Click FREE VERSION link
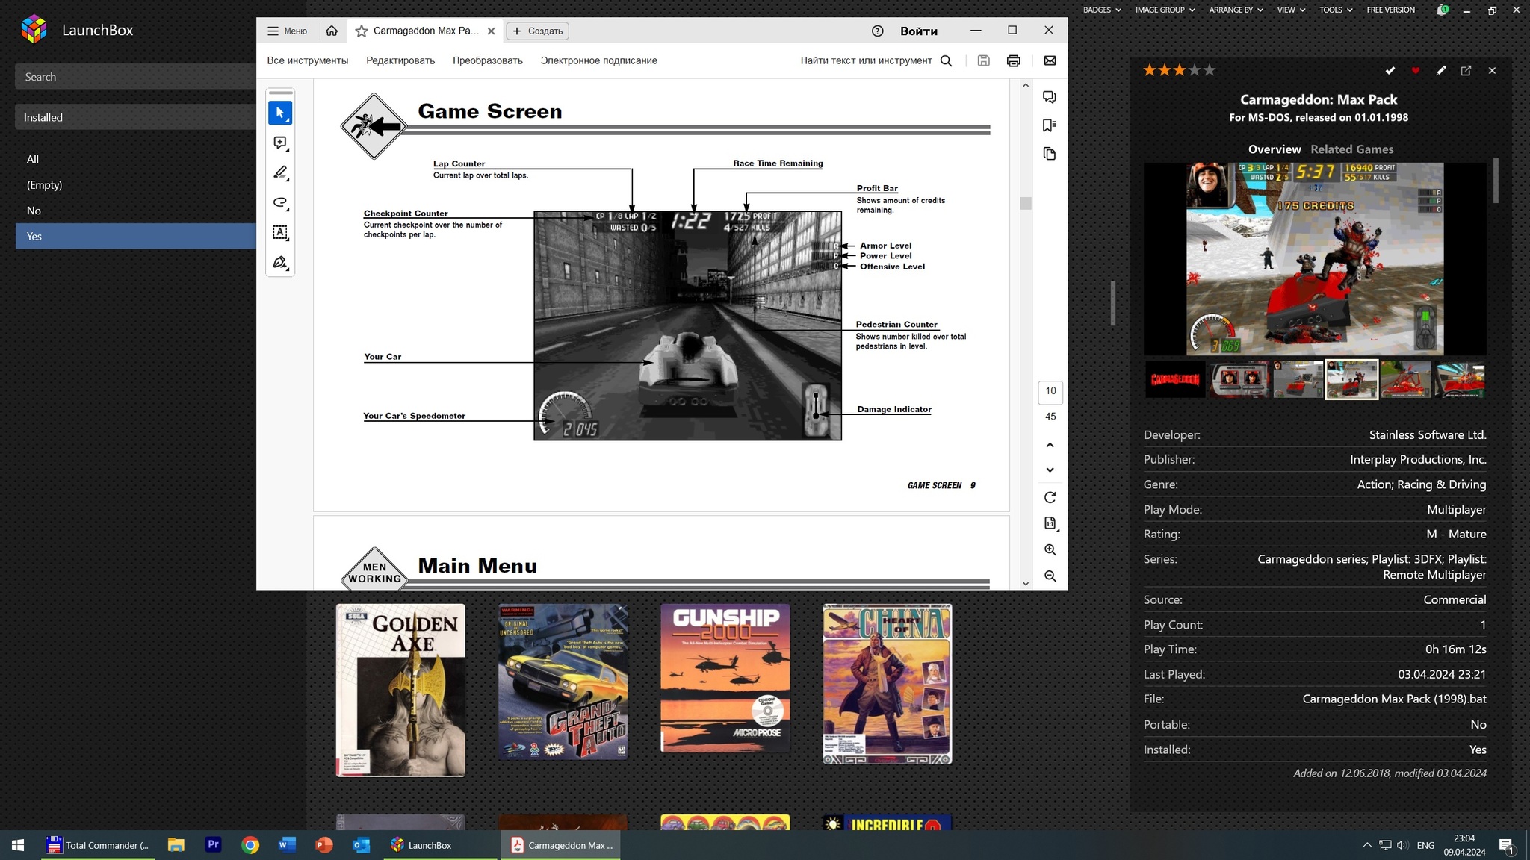Viewport: 1530px width, 860px height. click(x=1390, y=10)
